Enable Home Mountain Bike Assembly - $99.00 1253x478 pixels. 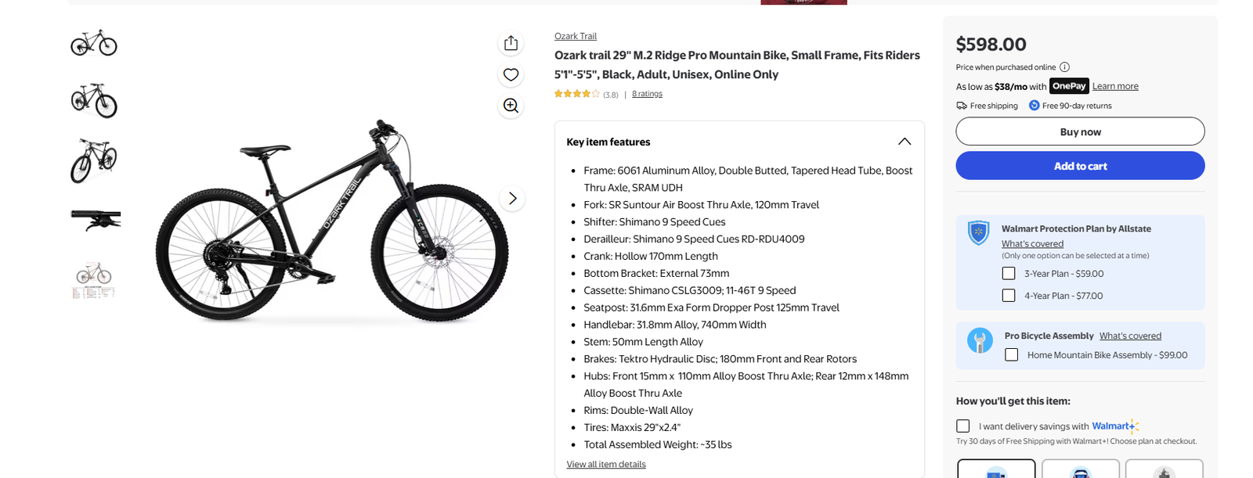pos(1012,355)
